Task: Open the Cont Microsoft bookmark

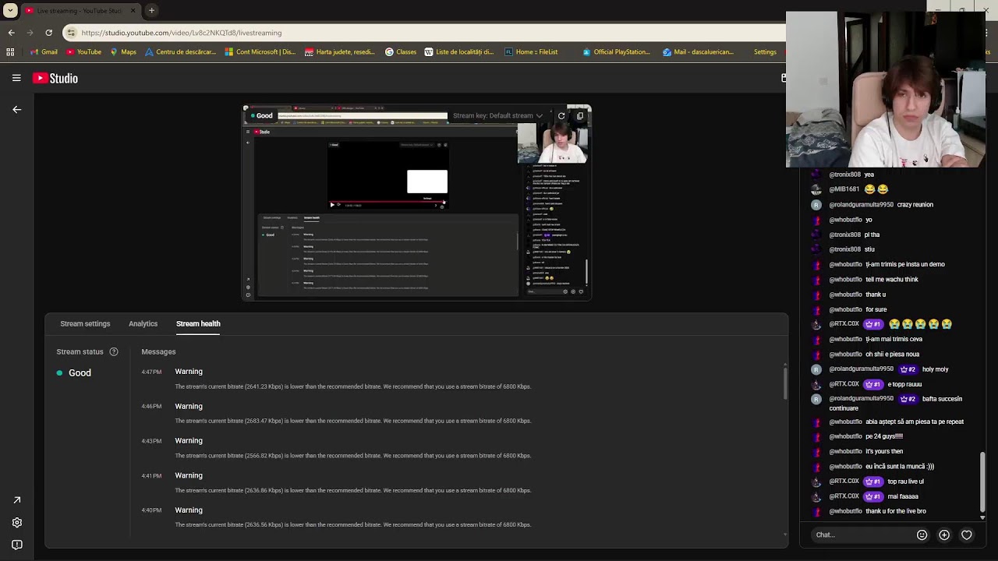Action: [260, 52]
